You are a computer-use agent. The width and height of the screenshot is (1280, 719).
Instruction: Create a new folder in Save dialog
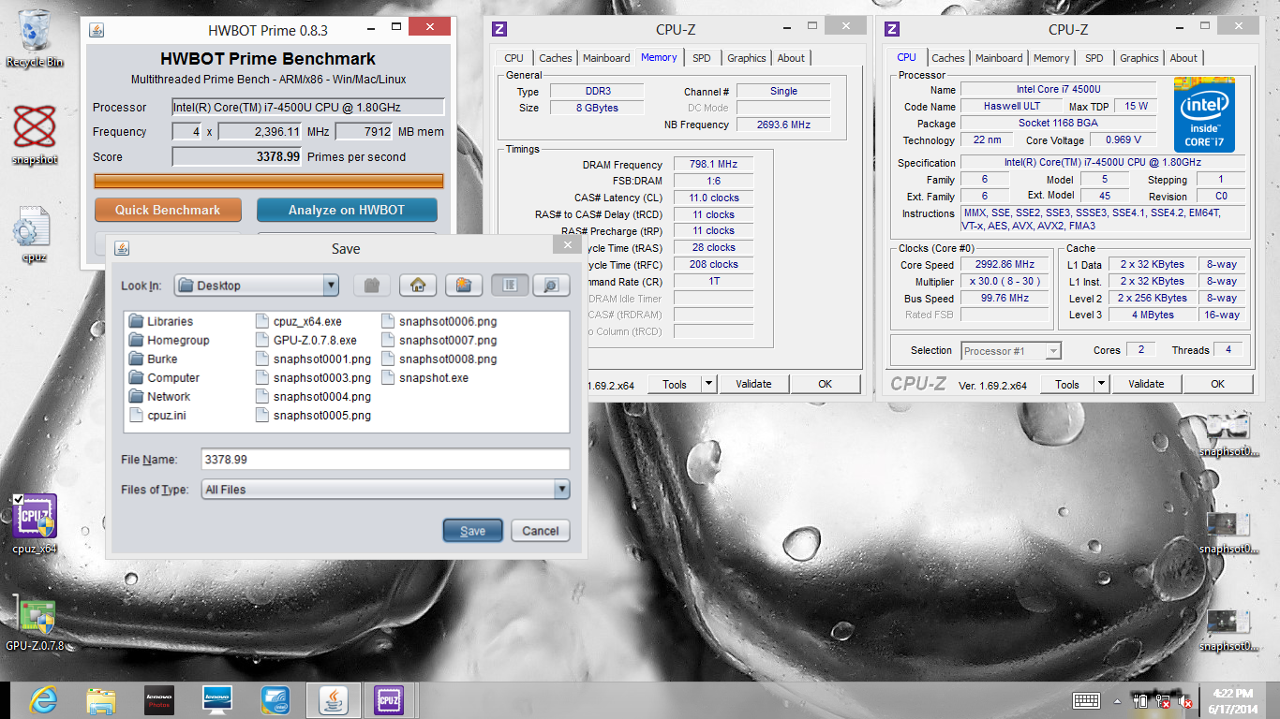pos(464,286)
